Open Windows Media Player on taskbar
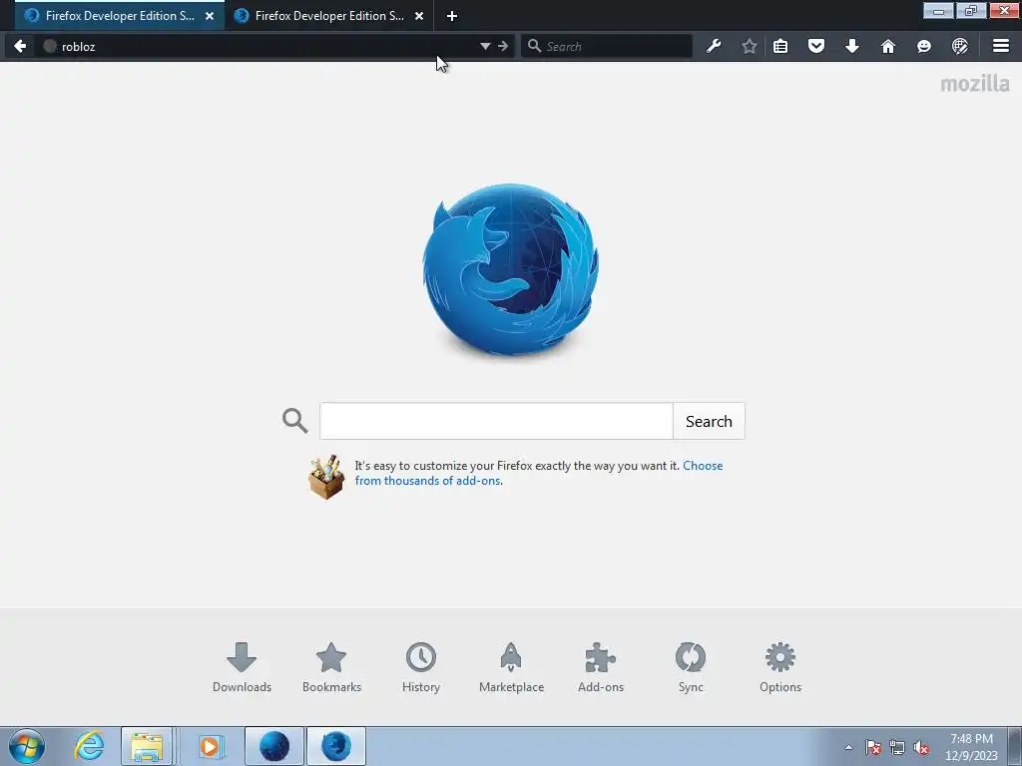Image resolution: width=1022 pixels, height=766 pixels. 210,746
